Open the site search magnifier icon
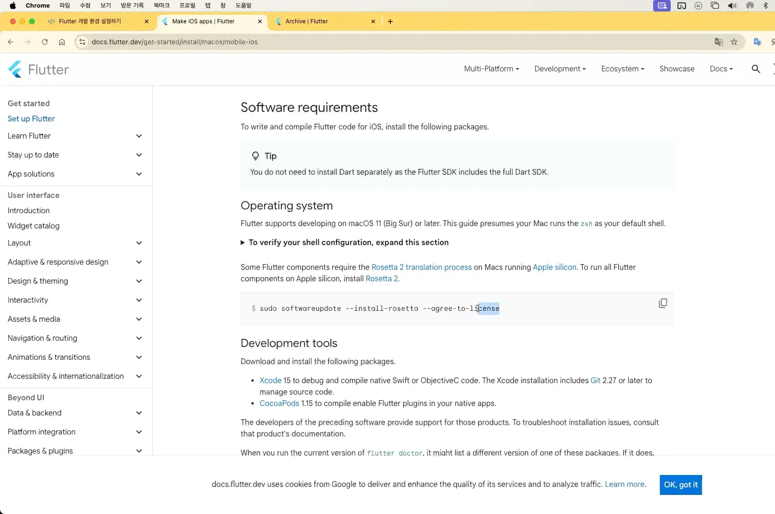 pyautogui.click(x=755, y=69)
